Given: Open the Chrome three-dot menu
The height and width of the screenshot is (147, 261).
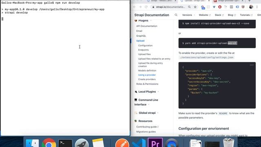Looking at the screenshot, I should (257, 7).
